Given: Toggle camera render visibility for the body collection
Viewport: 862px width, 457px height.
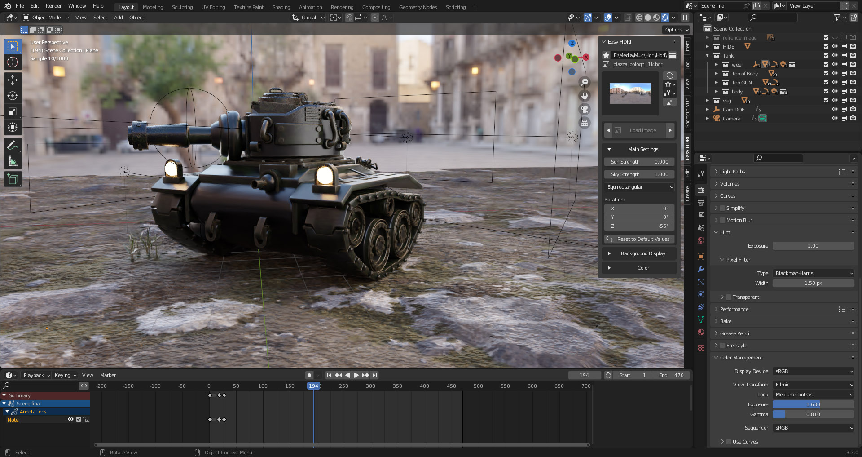Looking at the screenshot, I should 853,91.
